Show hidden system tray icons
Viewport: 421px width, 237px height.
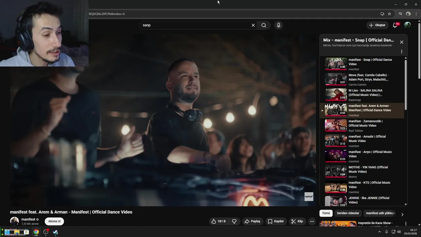[x=379, y=232]
